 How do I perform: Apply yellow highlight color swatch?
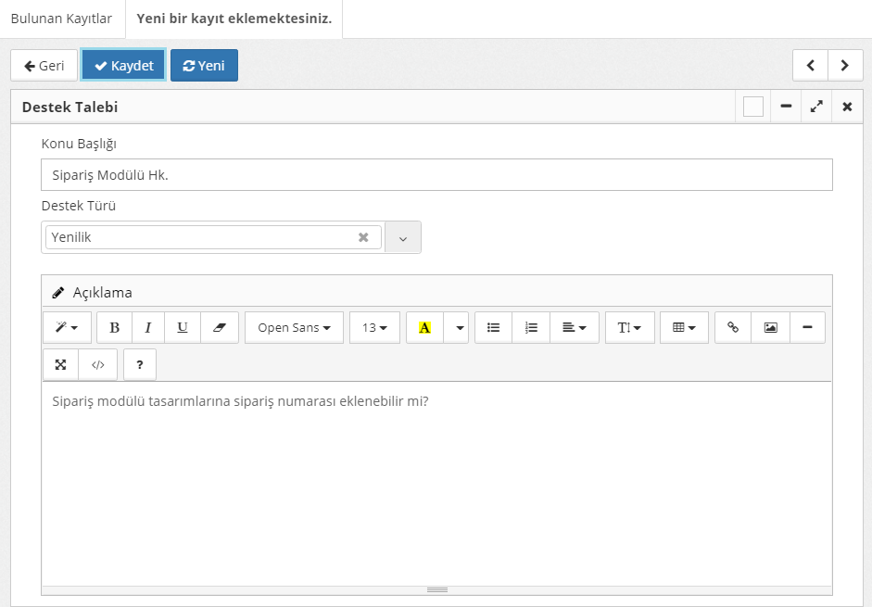pyautogui.click(x=425, y=327)
